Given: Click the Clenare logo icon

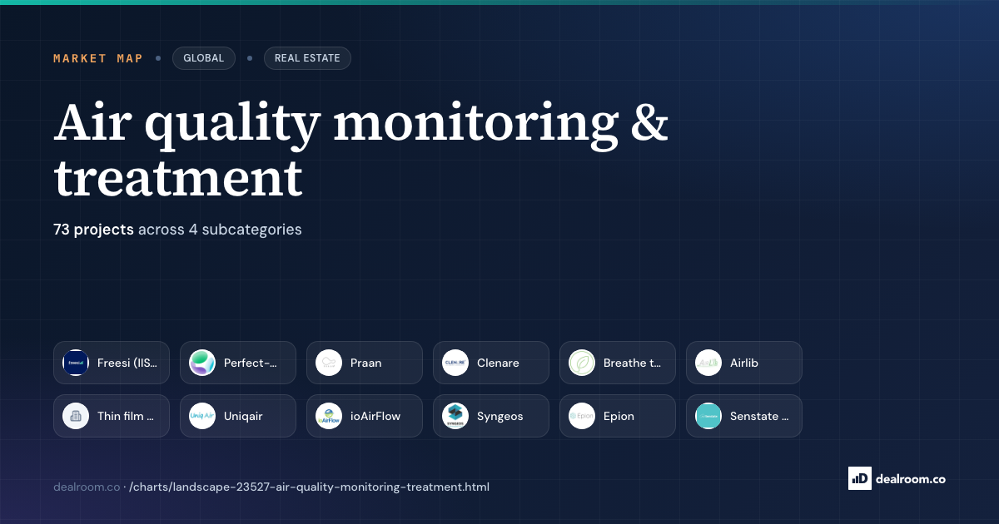Looking at the screenshot, I should pos(455,363).
